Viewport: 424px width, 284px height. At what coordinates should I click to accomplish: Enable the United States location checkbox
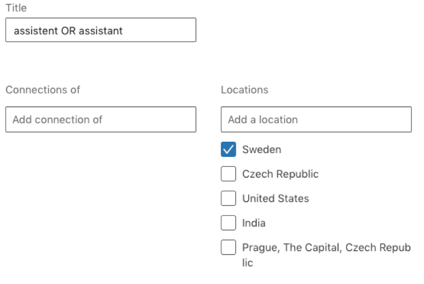[x=228, y=198]
